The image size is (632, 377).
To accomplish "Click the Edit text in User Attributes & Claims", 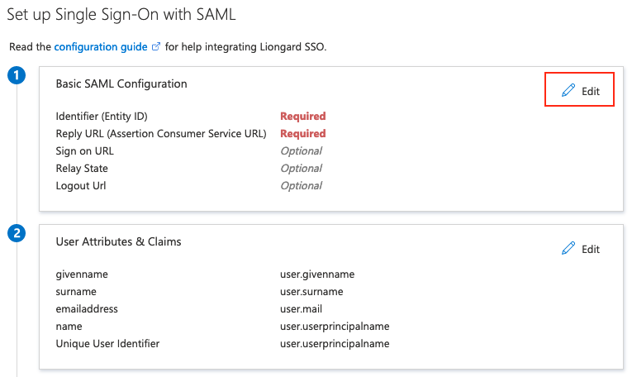I will click(x=591, y=249).
